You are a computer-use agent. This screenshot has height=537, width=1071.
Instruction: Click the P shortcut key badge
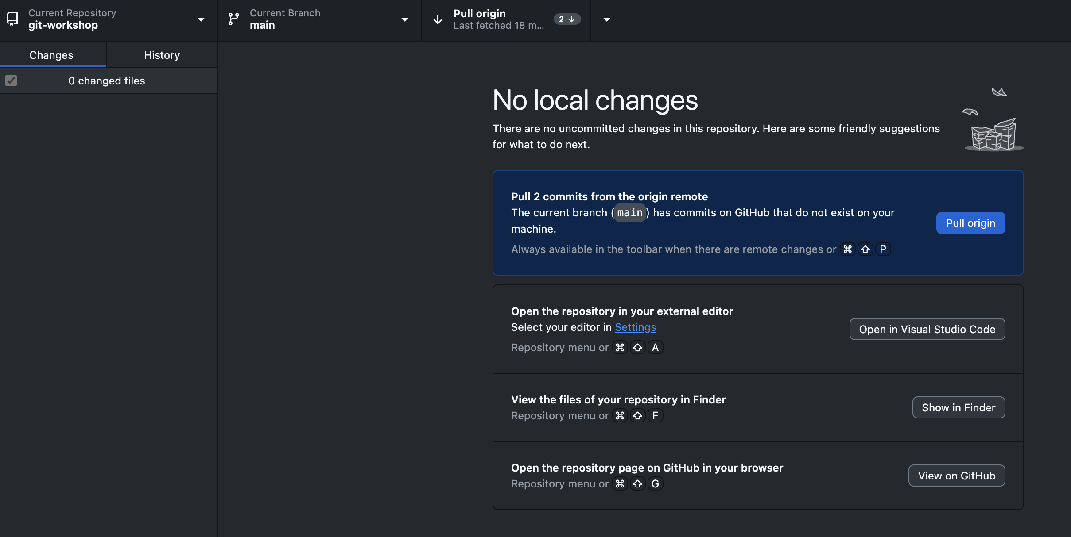click(883, 249)
